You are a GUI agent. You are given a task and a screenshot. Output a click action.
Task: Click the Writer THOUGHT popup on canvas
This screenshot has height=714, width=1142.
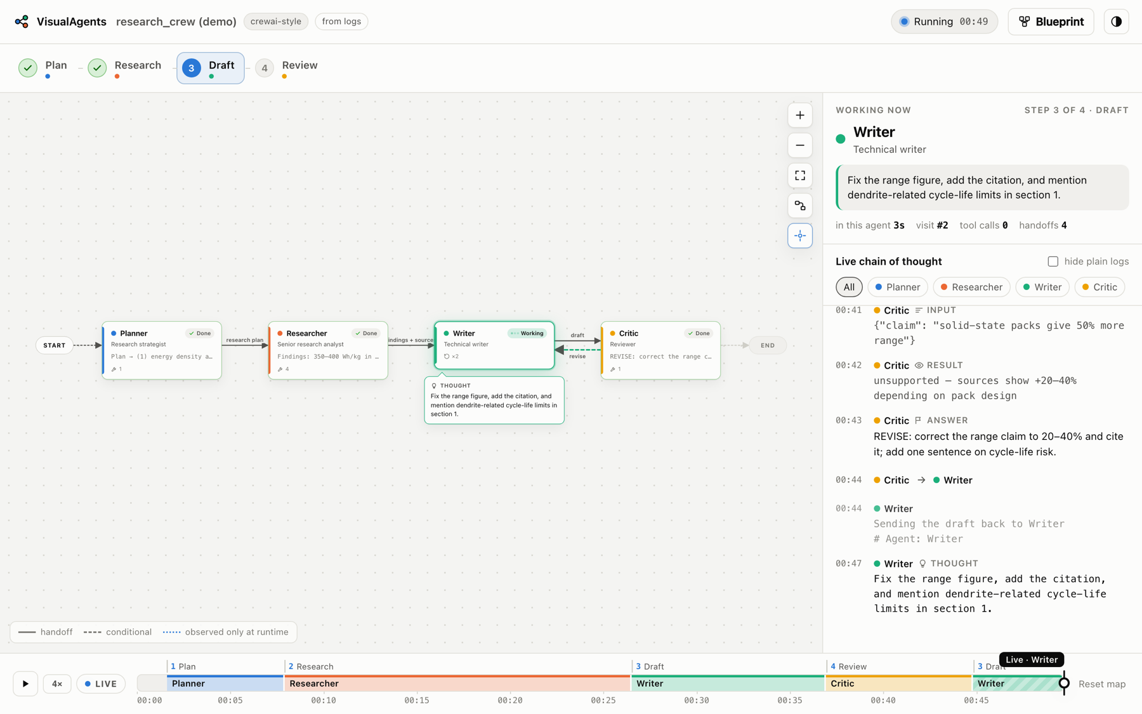494,400
